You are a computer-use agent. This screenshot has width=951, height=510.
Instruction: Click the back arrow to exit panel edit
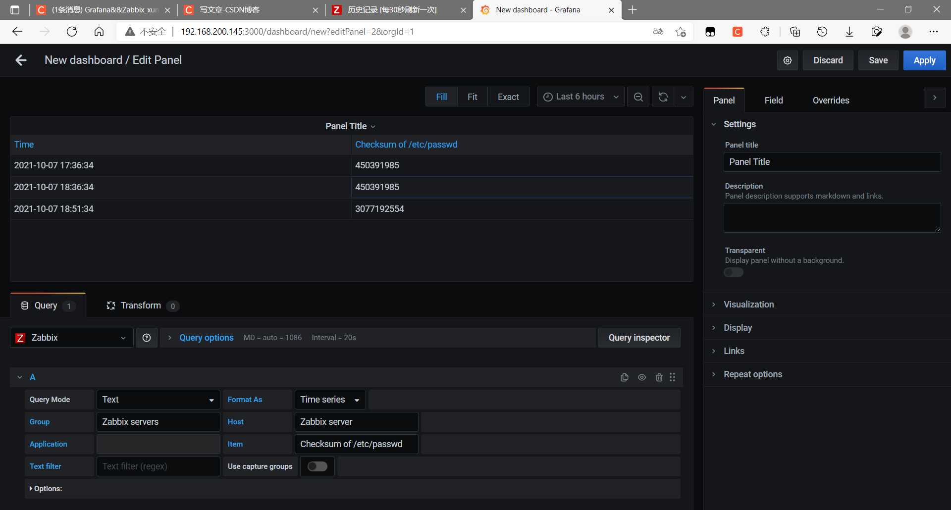click(20, 60)
